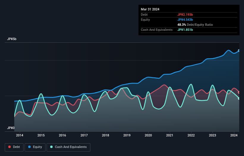Click the 2022 x-axis label
Viewport: 244px width, 156px height.
pyautogui.click(x=191, y=135)
